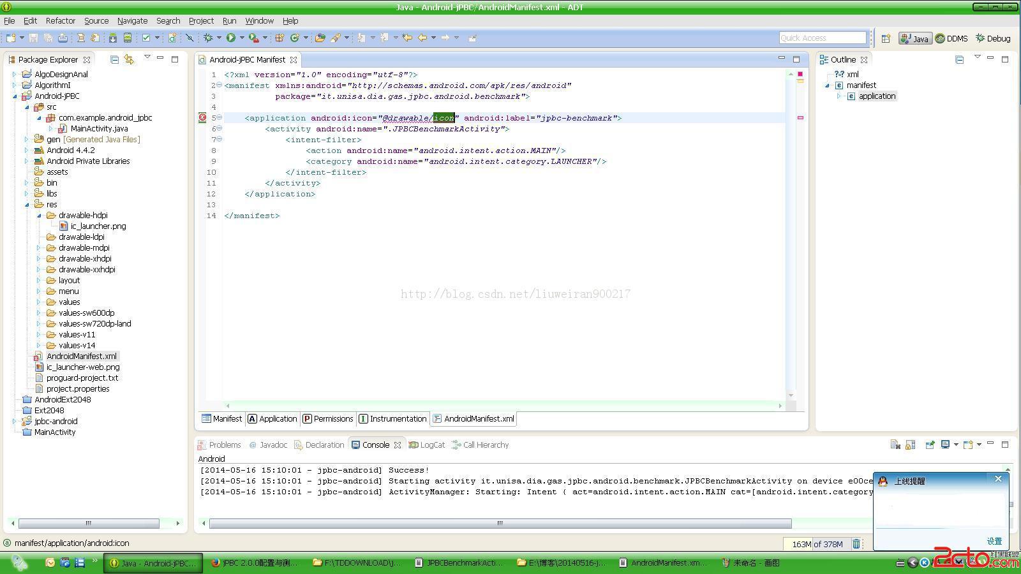1021x574 pixels.
Task: Toggle the Scroll Lock console button
Action: click(911, 445)
